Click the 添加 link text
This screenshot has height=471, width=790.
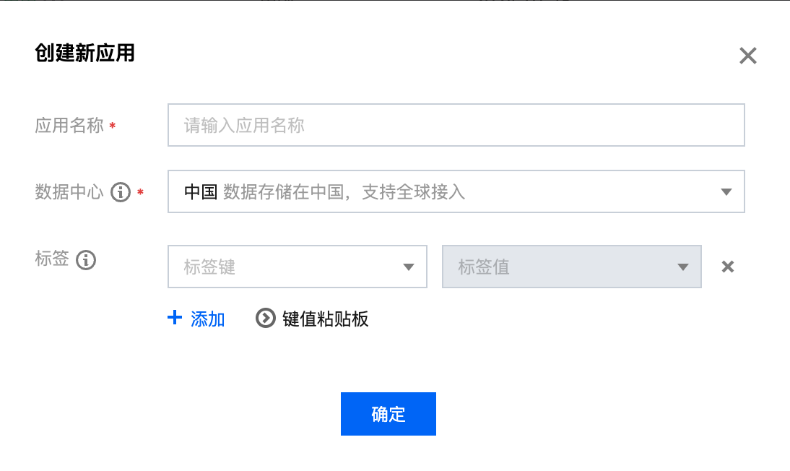[x=208, y=319]
